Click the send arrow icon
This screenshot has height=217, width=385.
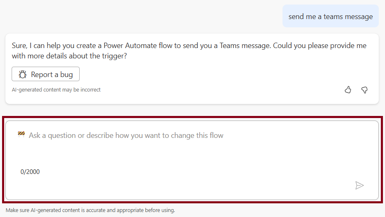click(x=359, y=186)
